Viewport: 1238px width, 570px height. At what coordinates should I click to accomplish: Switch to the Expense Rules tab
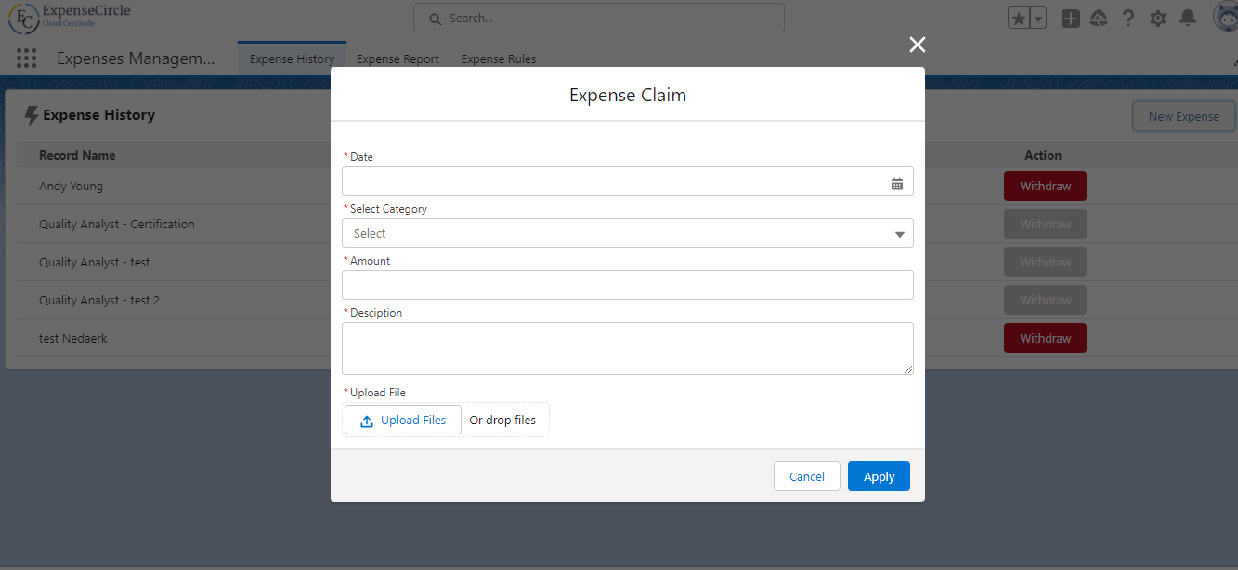(498, 59)
